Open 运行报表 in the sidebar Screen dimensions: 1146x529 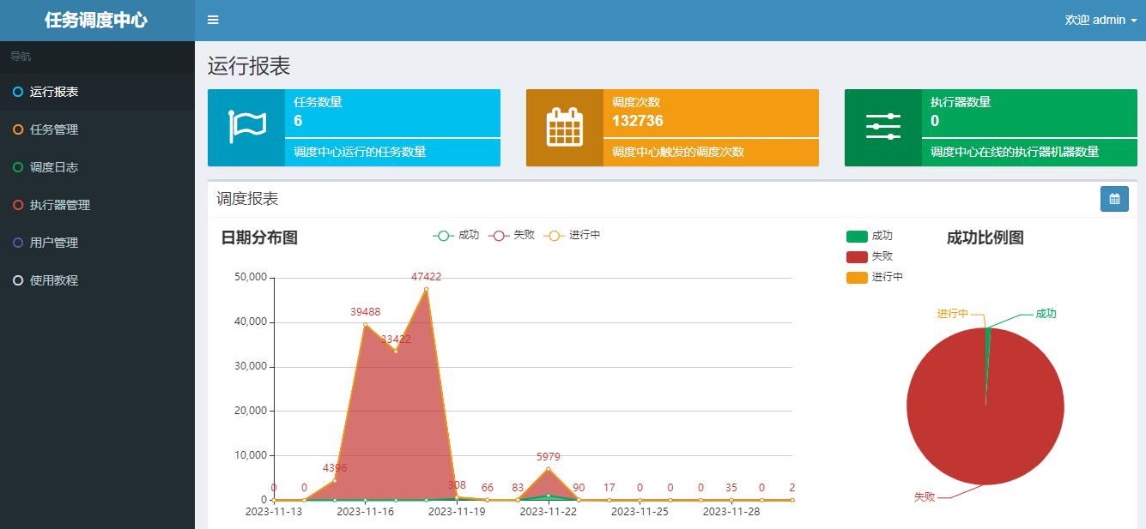[54, 92]
